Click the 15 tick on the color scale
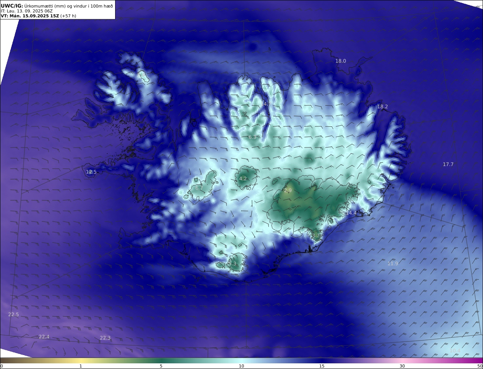The width and height of the screenshot is (483, 369). [322, 366]
